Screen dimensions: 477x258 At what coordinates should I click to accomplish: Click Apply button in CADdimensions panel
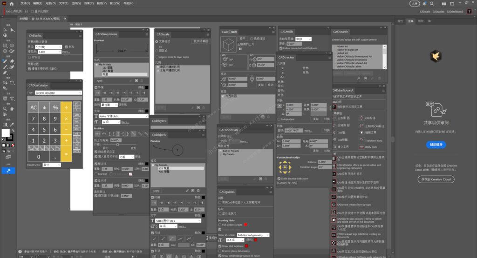pyautogui.click(x=100, y=81)
